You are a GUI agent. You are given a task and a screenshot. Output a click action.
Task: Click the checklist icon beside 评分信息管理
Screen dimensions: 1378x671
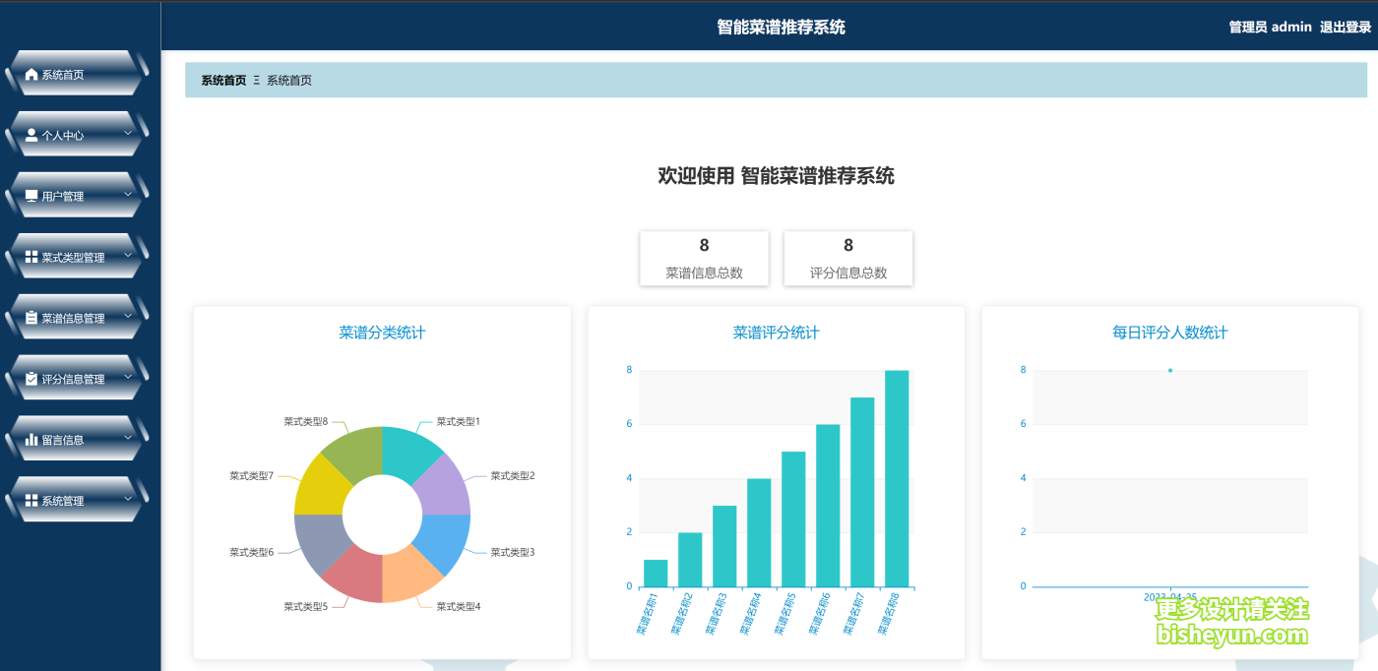[31, 377]
